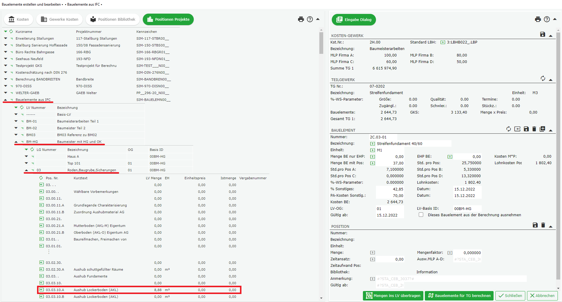Open help in the left project panel
Image resolution: width=562 pixels, height=302 pixels.
coord(310,19)
